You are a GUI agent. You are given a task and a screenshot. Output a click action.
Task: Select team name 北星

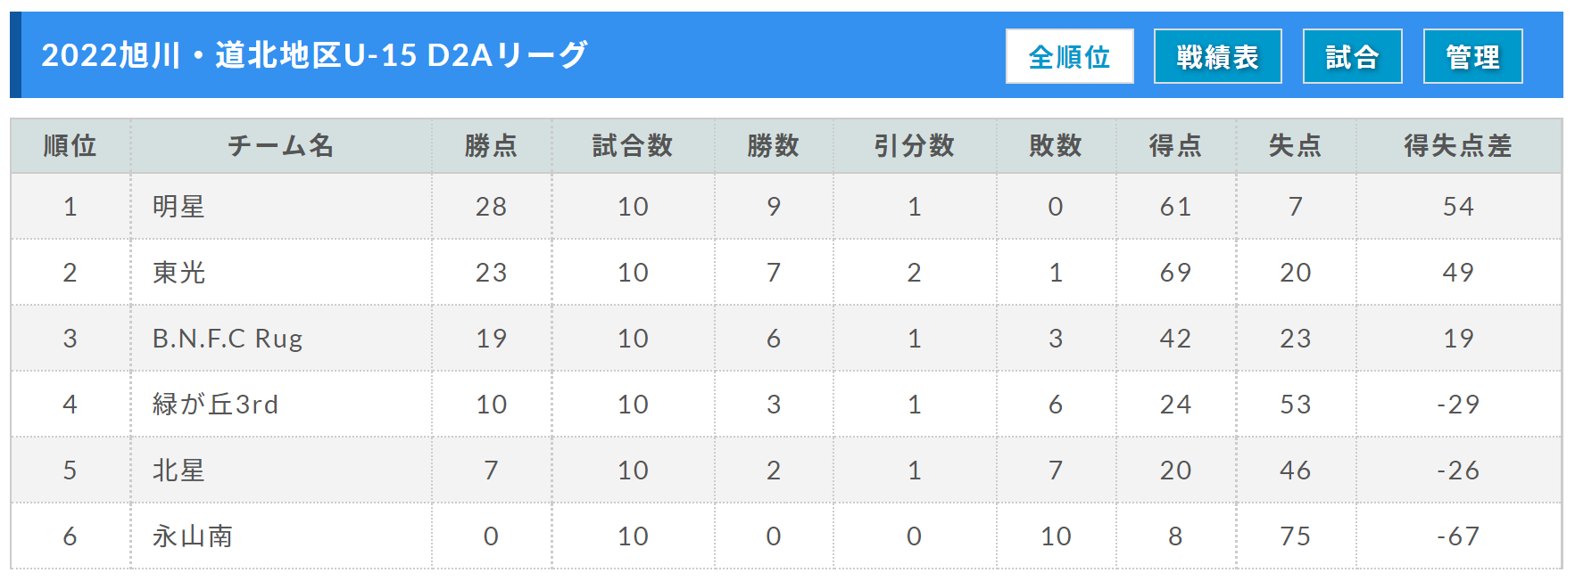(x=178, y=471)
